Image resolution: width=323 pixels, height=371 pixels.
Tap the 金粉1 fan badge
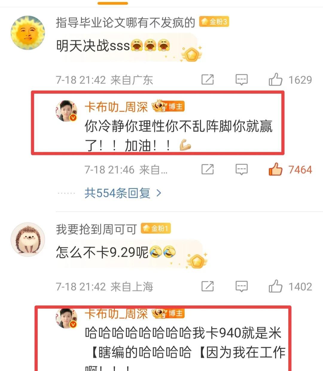156,229
